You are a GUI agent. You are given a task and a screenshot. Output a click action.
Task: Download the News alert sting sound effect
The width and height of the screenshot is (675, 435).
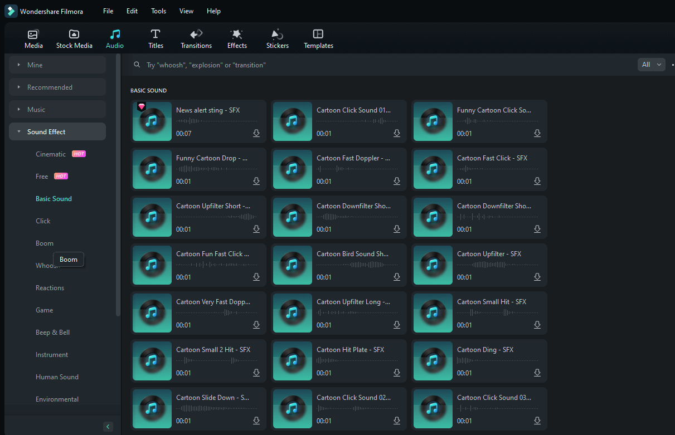[256, 133]
